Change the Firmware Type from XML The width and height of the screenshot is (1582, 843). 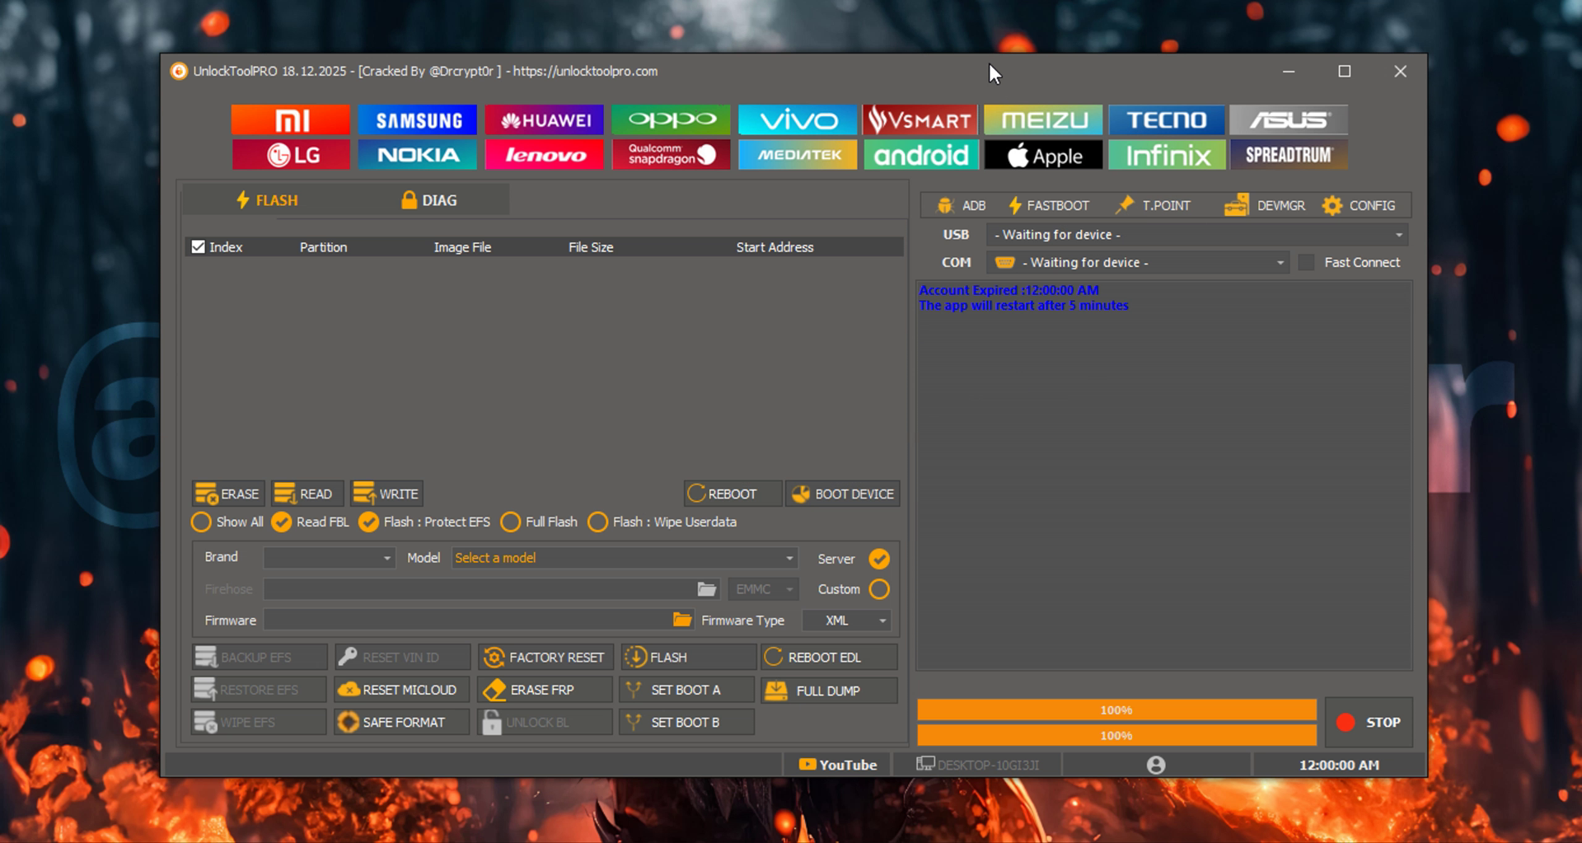coord(846,621)
